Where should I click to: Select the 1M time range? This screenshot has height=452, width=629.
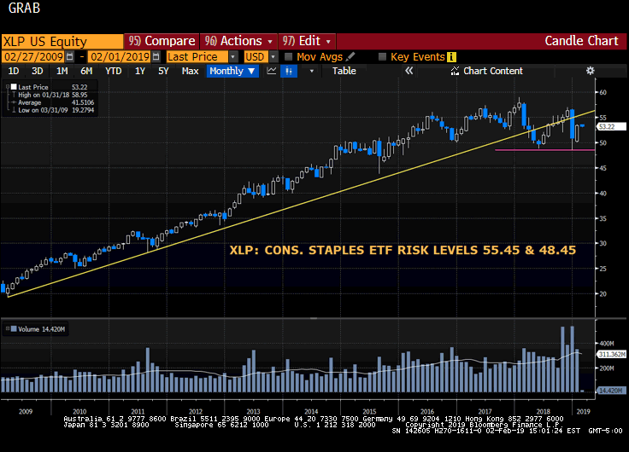pos(62,71)
